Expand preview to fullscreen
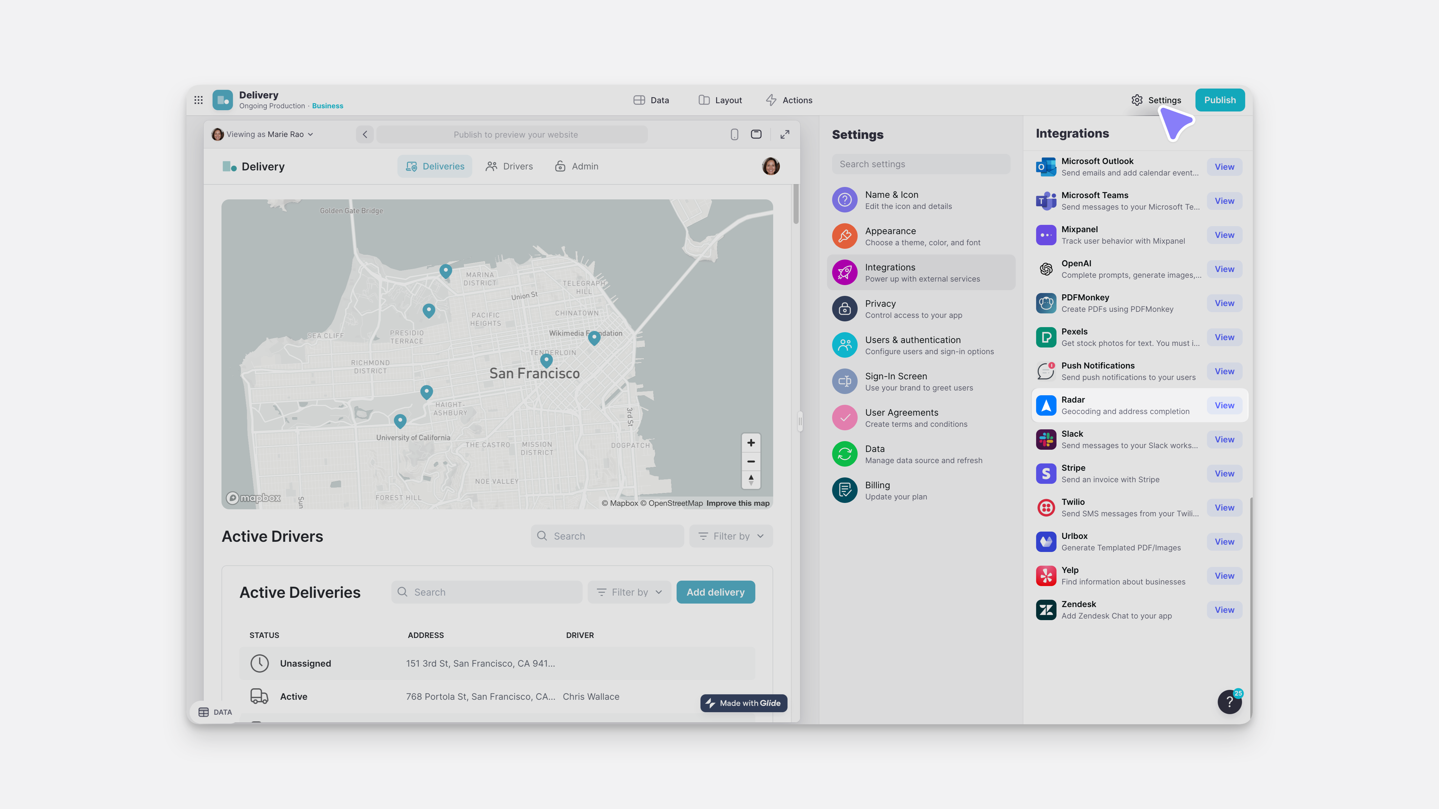The width and height of the screenshot is (1439, 809). pos(785,134)
